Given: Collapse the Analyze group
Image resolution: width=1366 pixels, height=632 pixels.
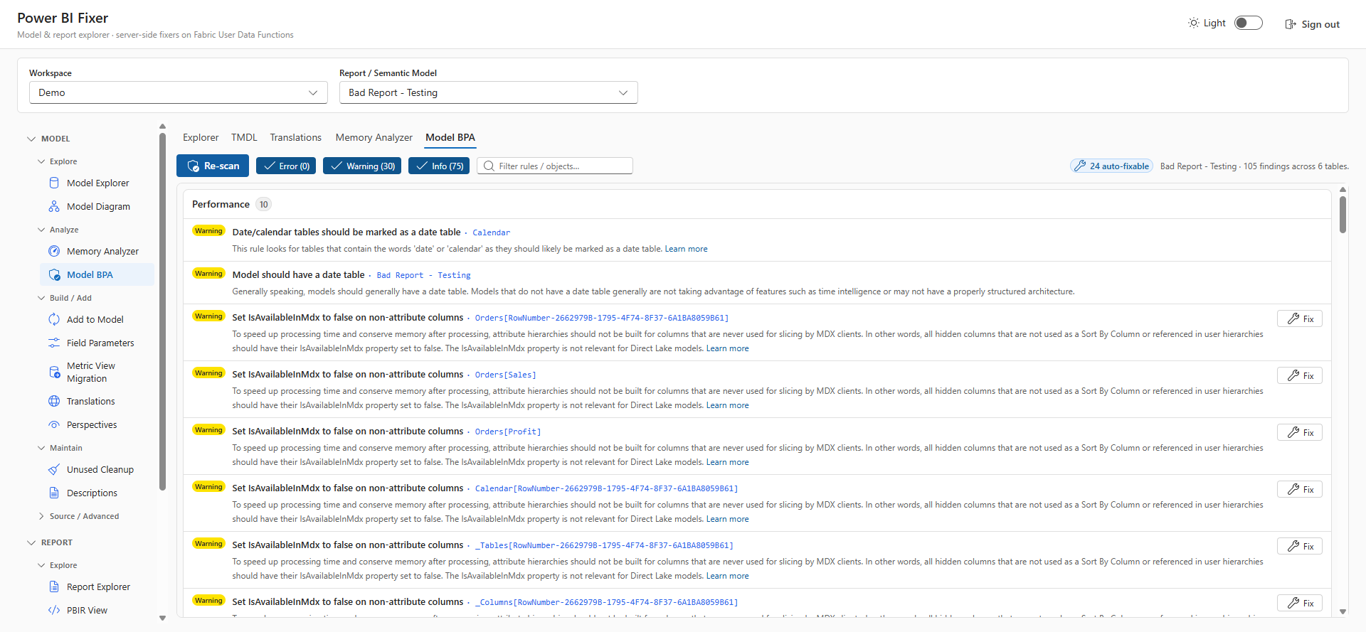Looking at the screenshot, I should coord(41,230).
